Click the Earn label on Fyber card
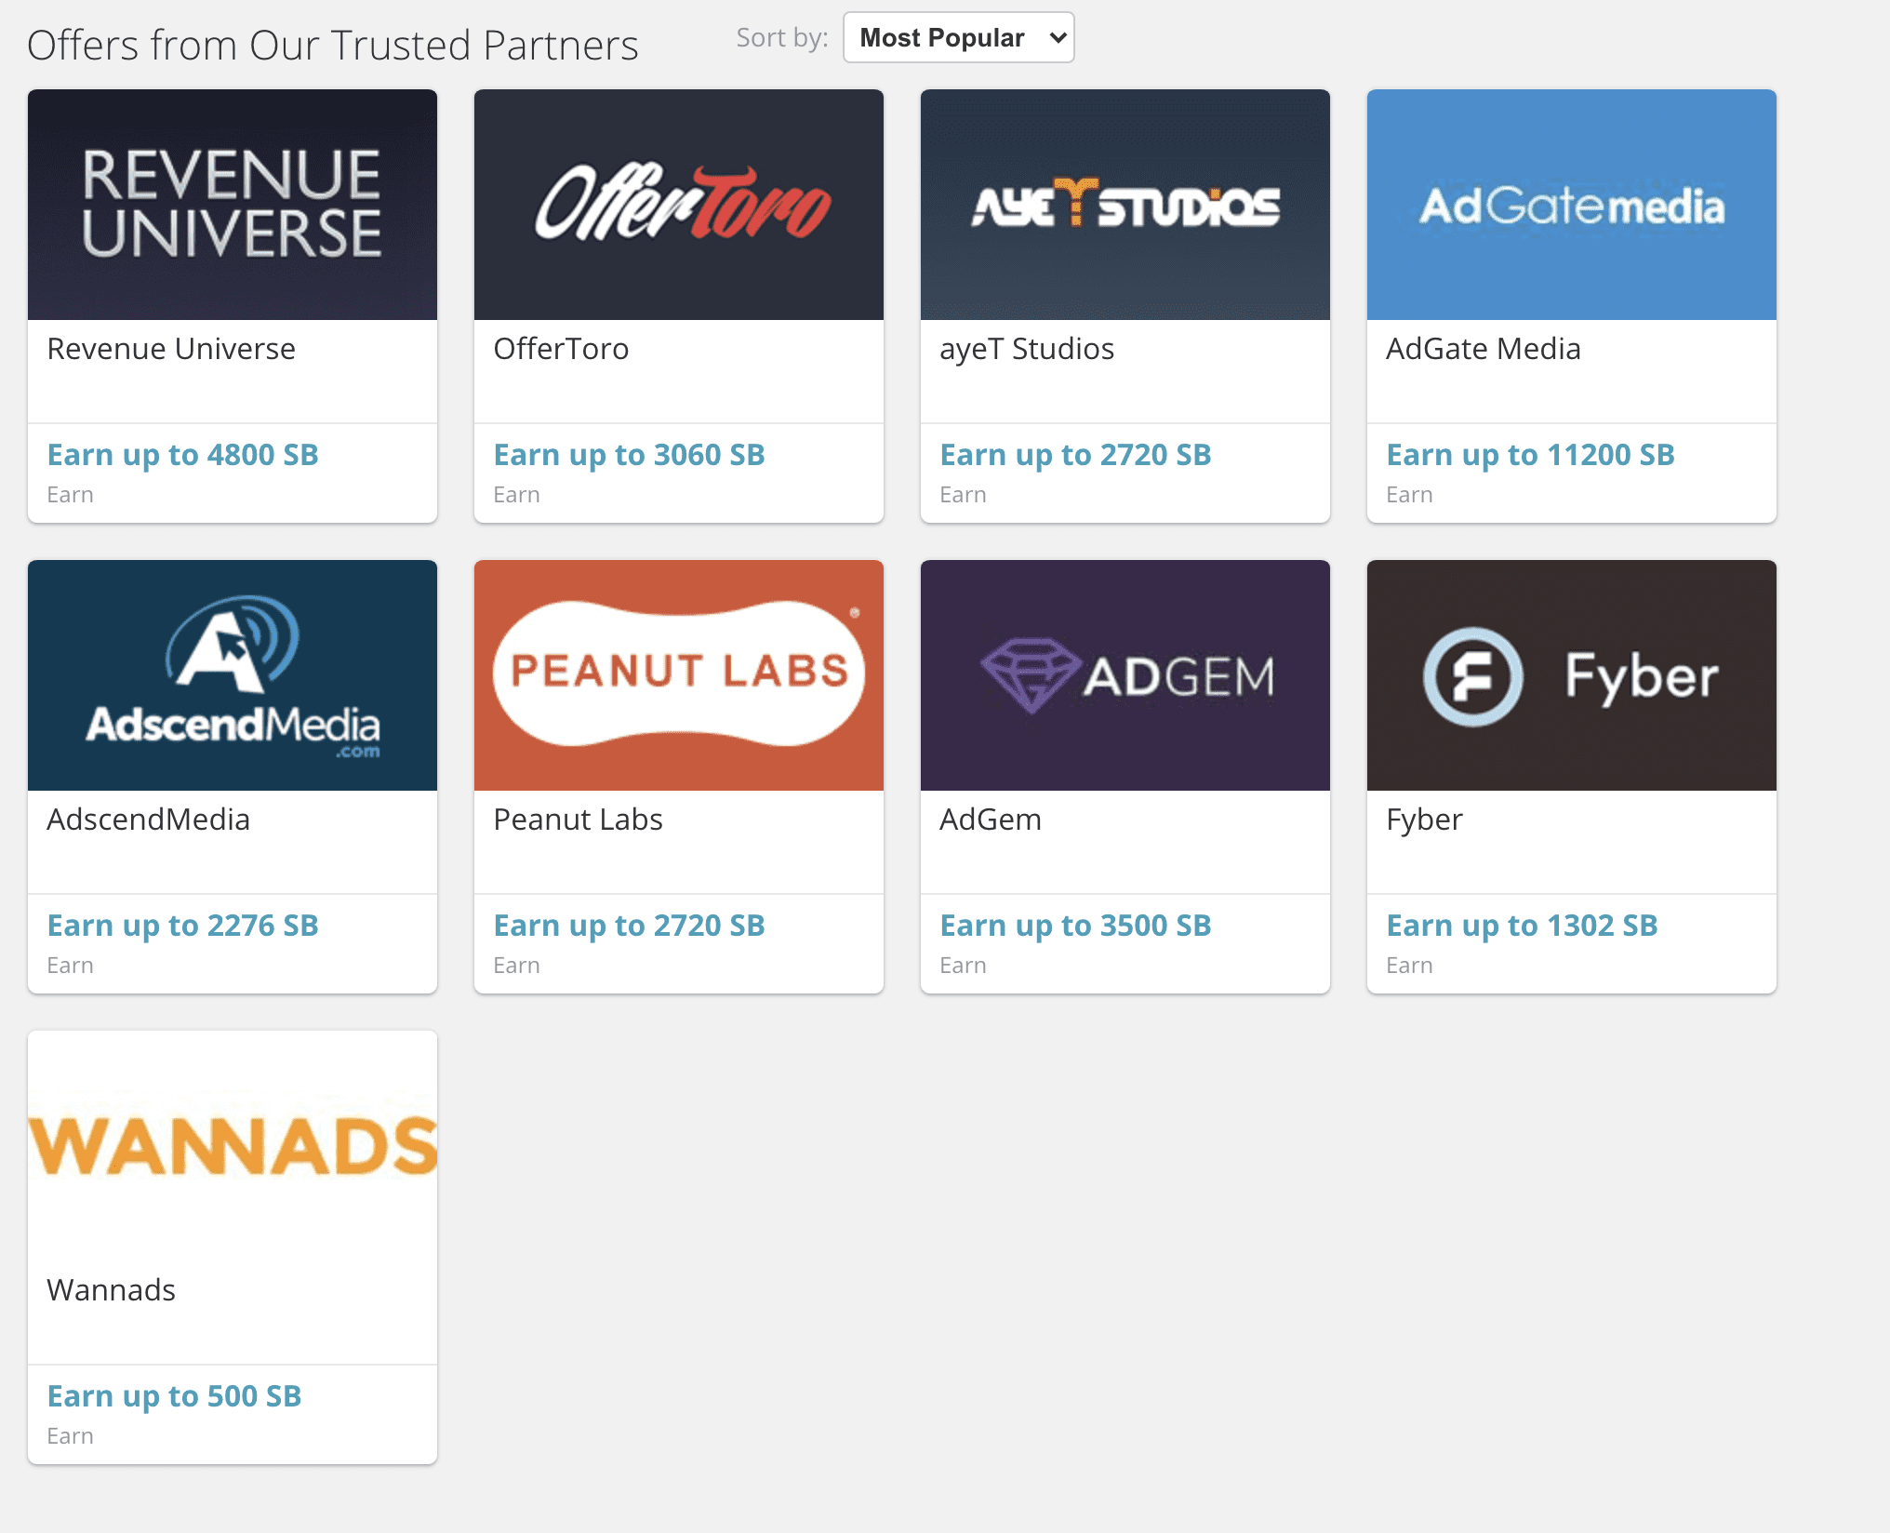1890x1533 pixels. click(1410, 966)
